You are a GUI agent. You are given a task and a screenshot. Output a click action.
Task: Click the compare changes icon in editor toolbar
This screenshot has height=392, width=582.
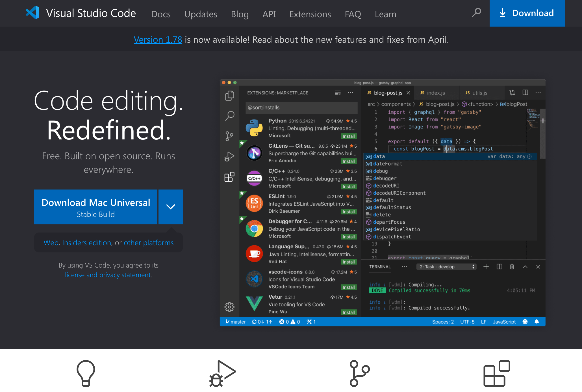(512, 92)
